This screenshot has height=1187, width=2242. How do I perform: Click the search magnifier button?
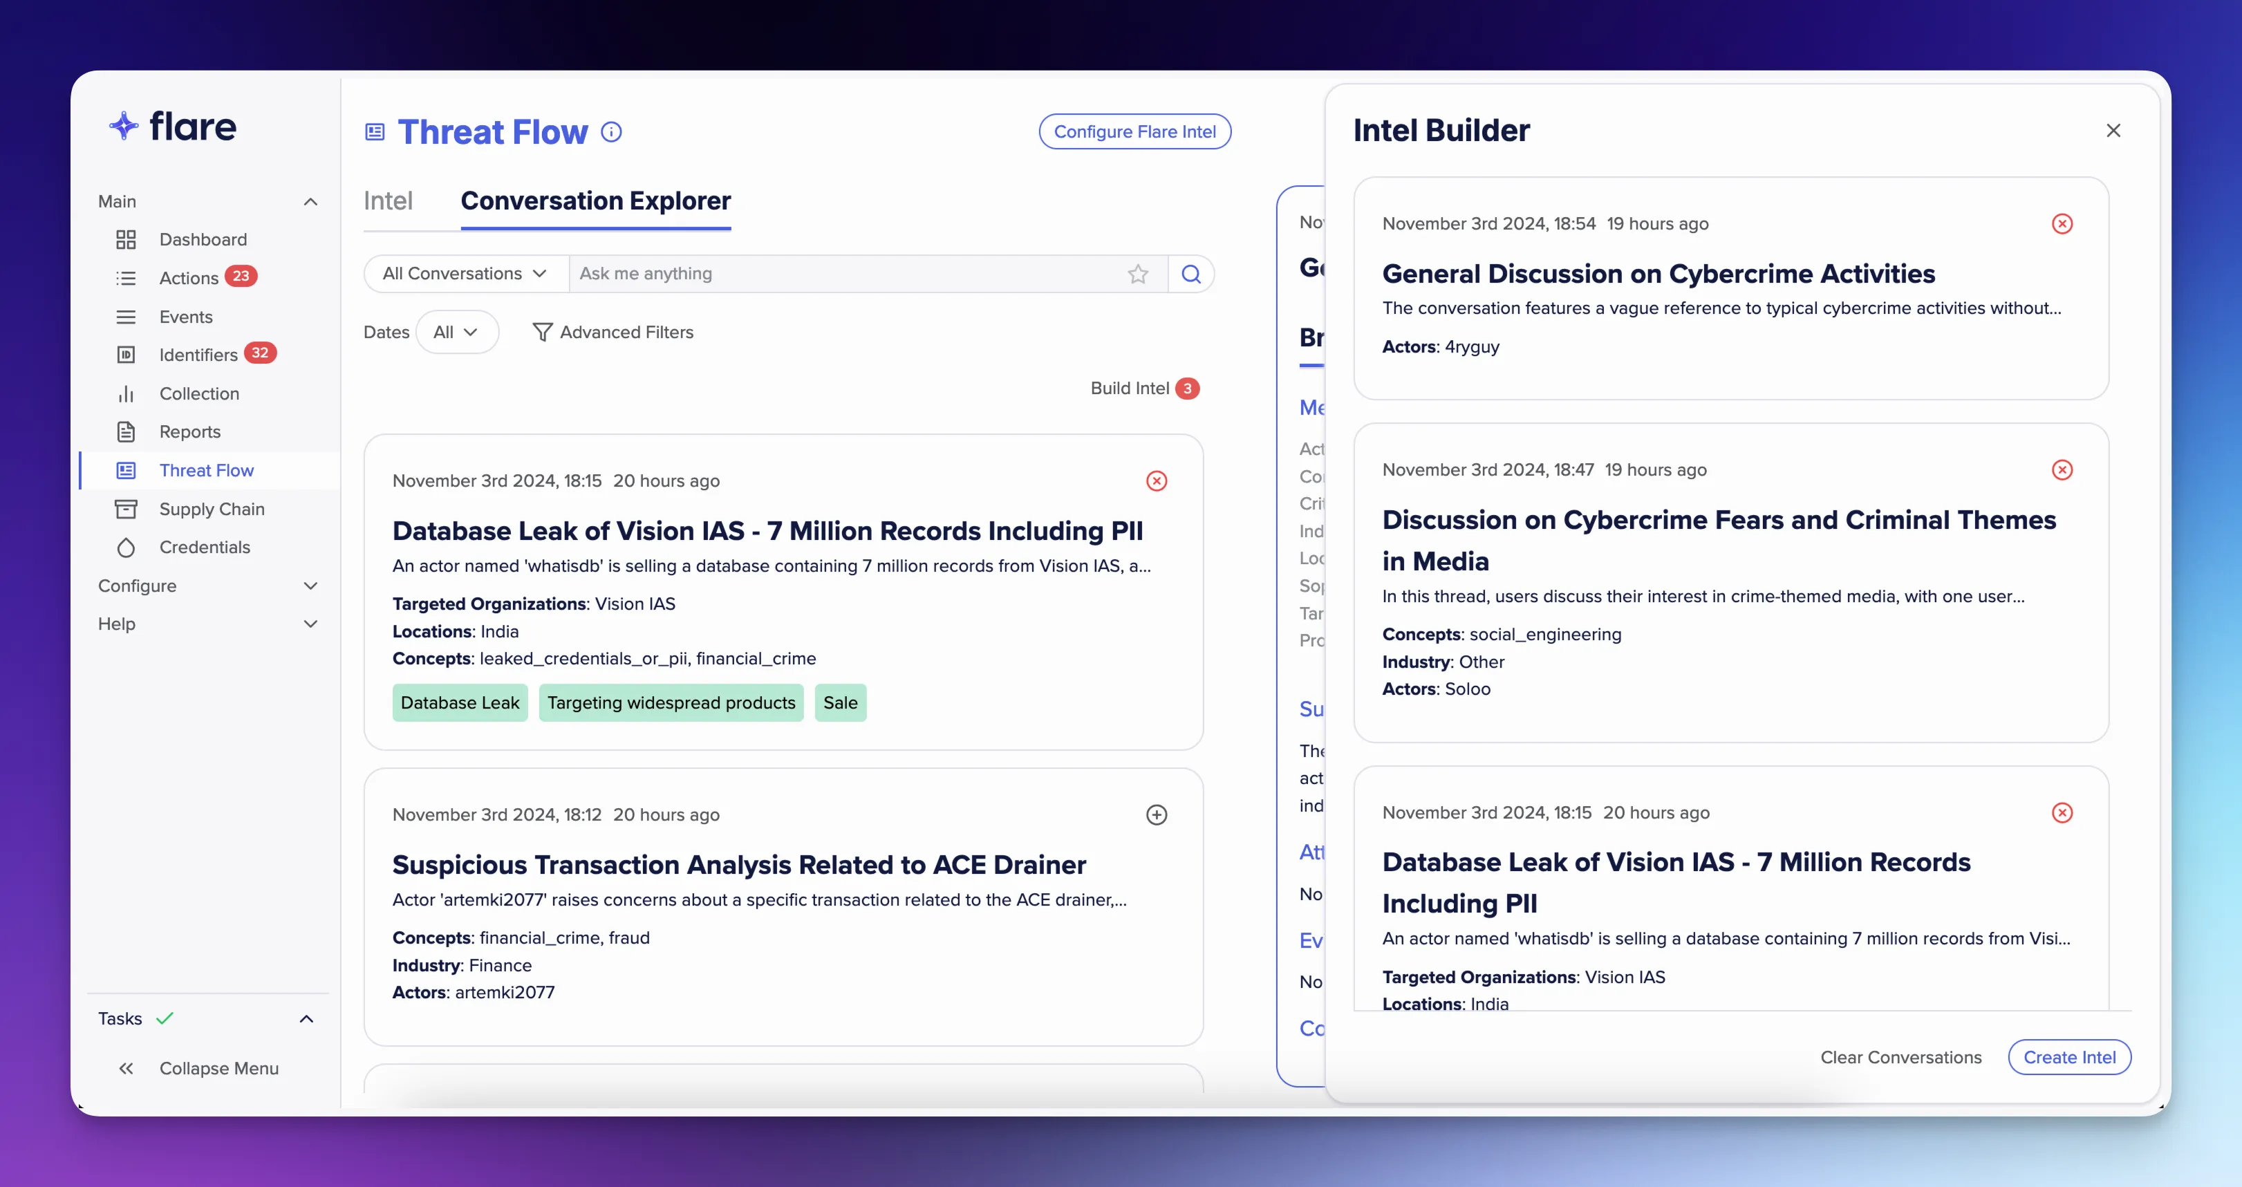1190,274
